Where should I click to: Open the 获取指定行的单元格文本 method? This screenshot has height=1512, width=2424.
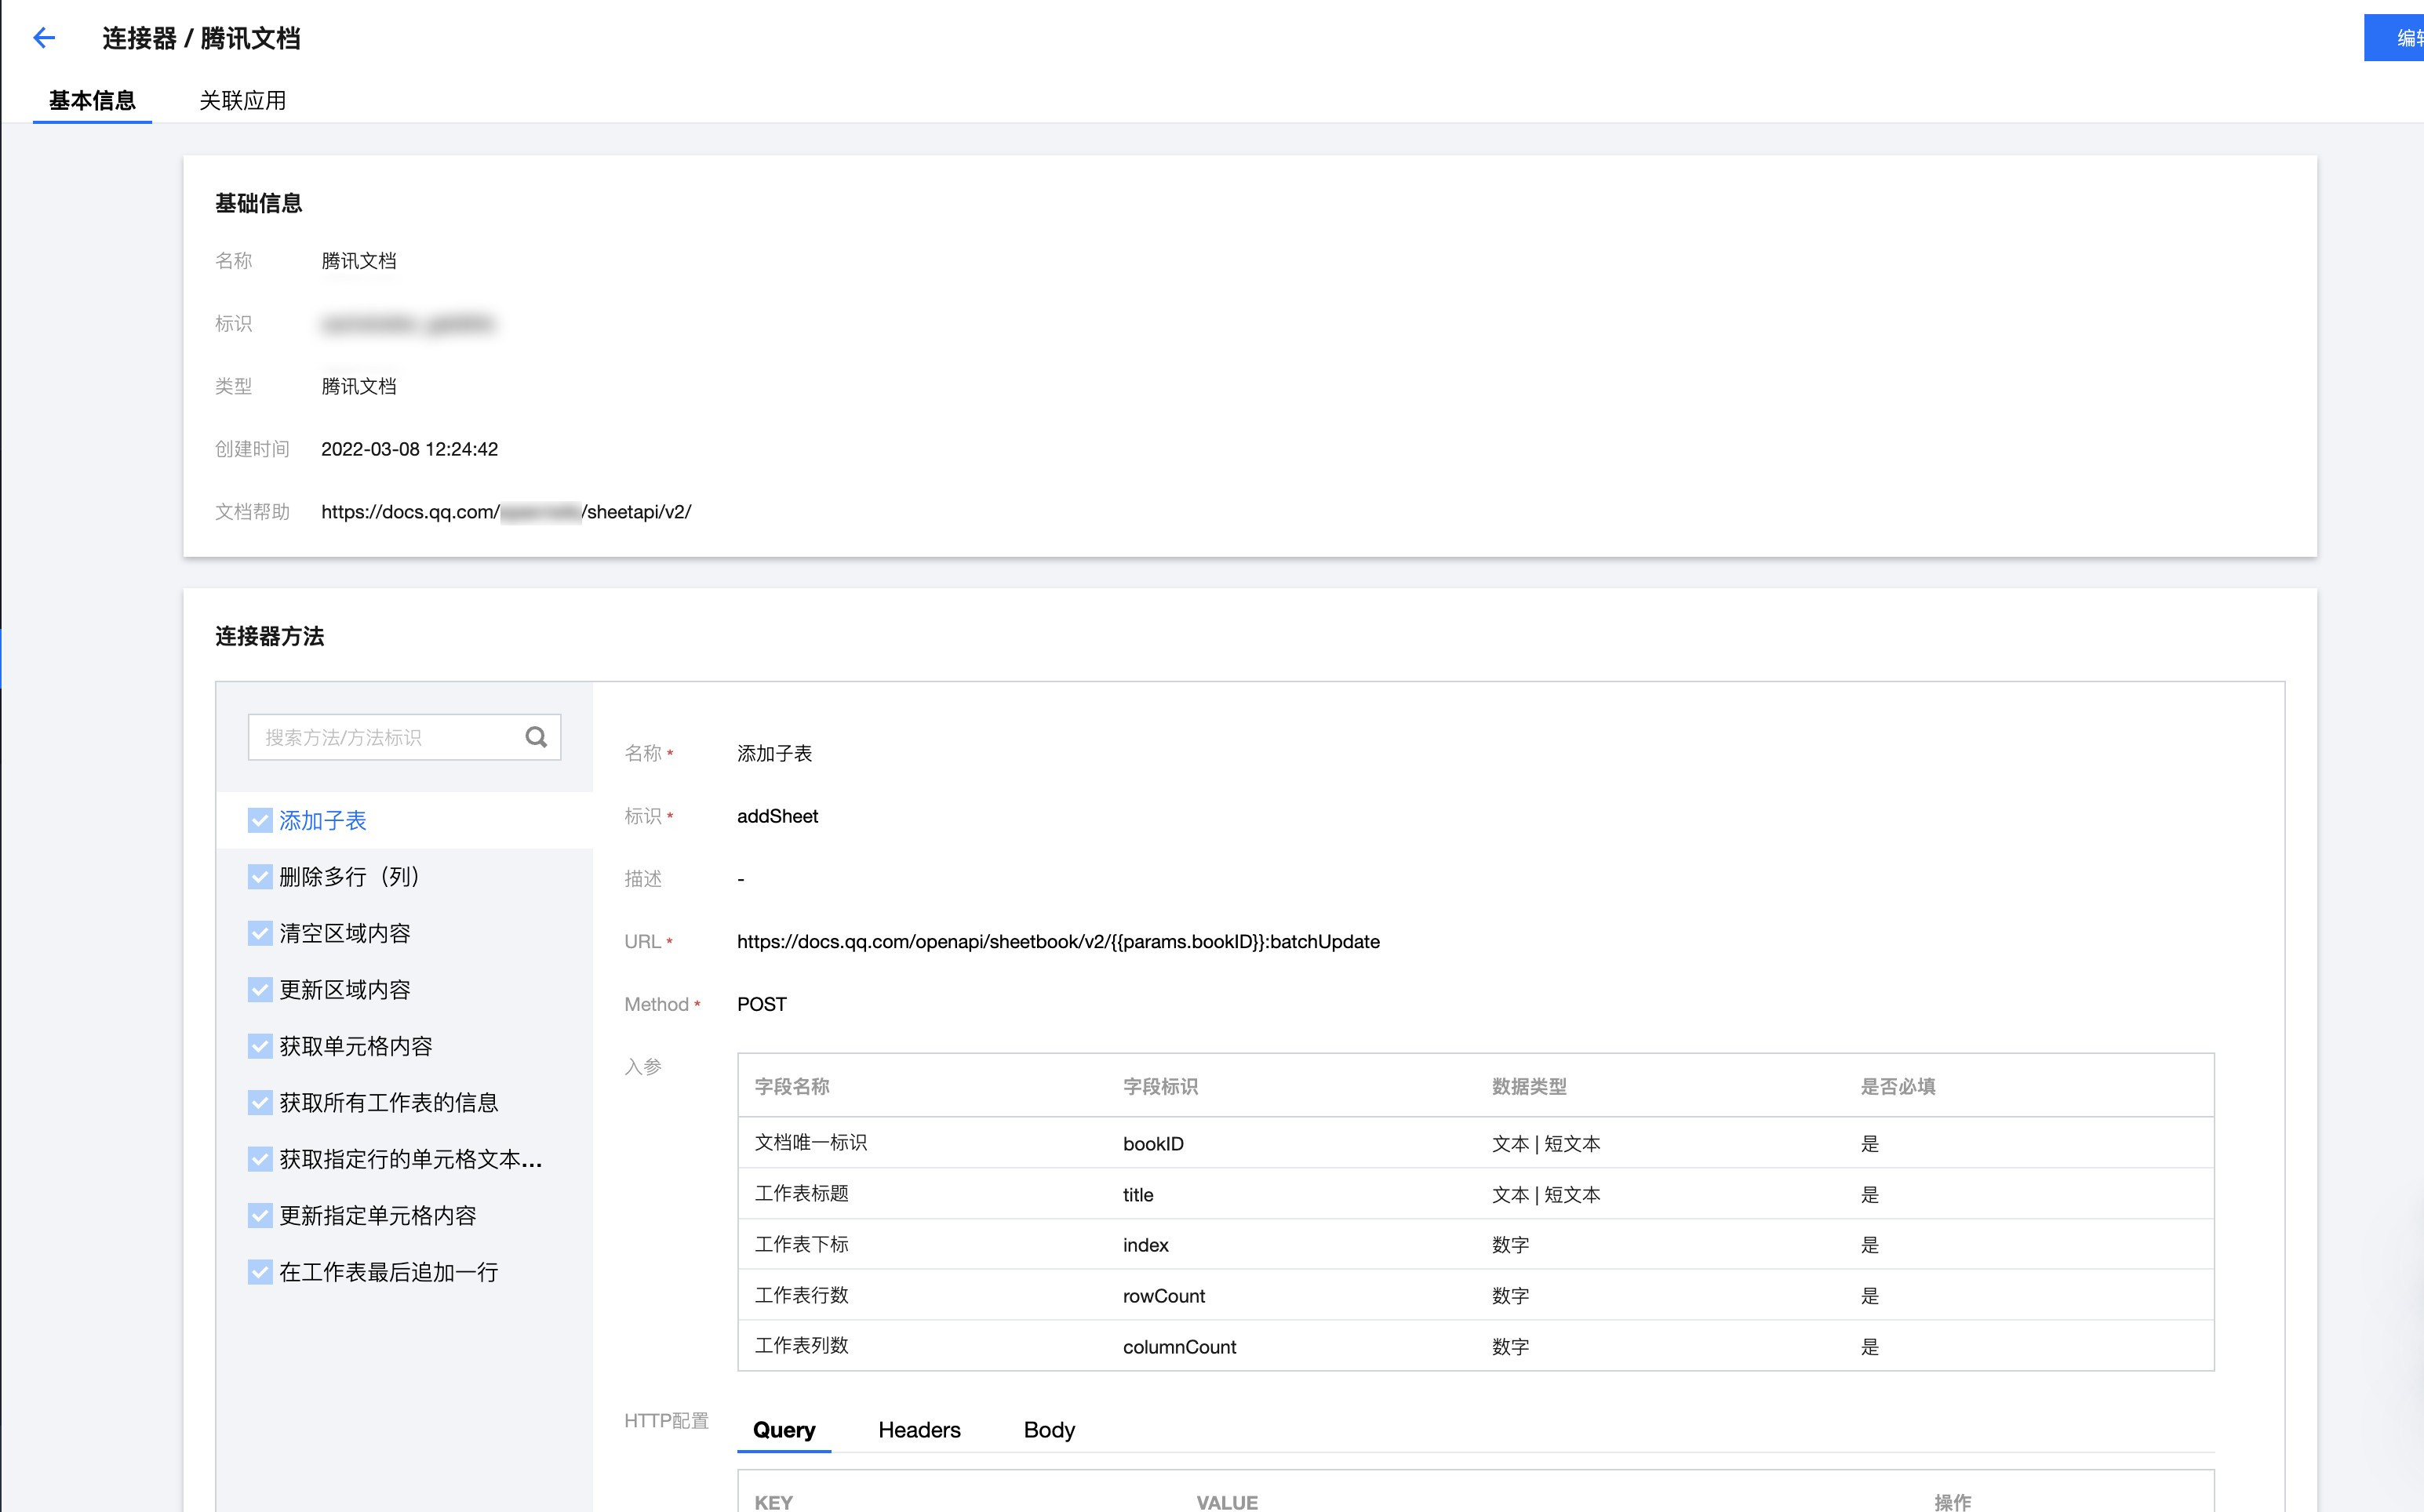pos(410,1159)
